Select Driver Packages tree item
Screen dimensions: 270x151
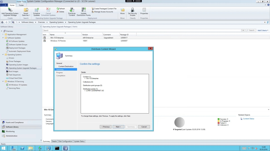[x=15, y=61]
